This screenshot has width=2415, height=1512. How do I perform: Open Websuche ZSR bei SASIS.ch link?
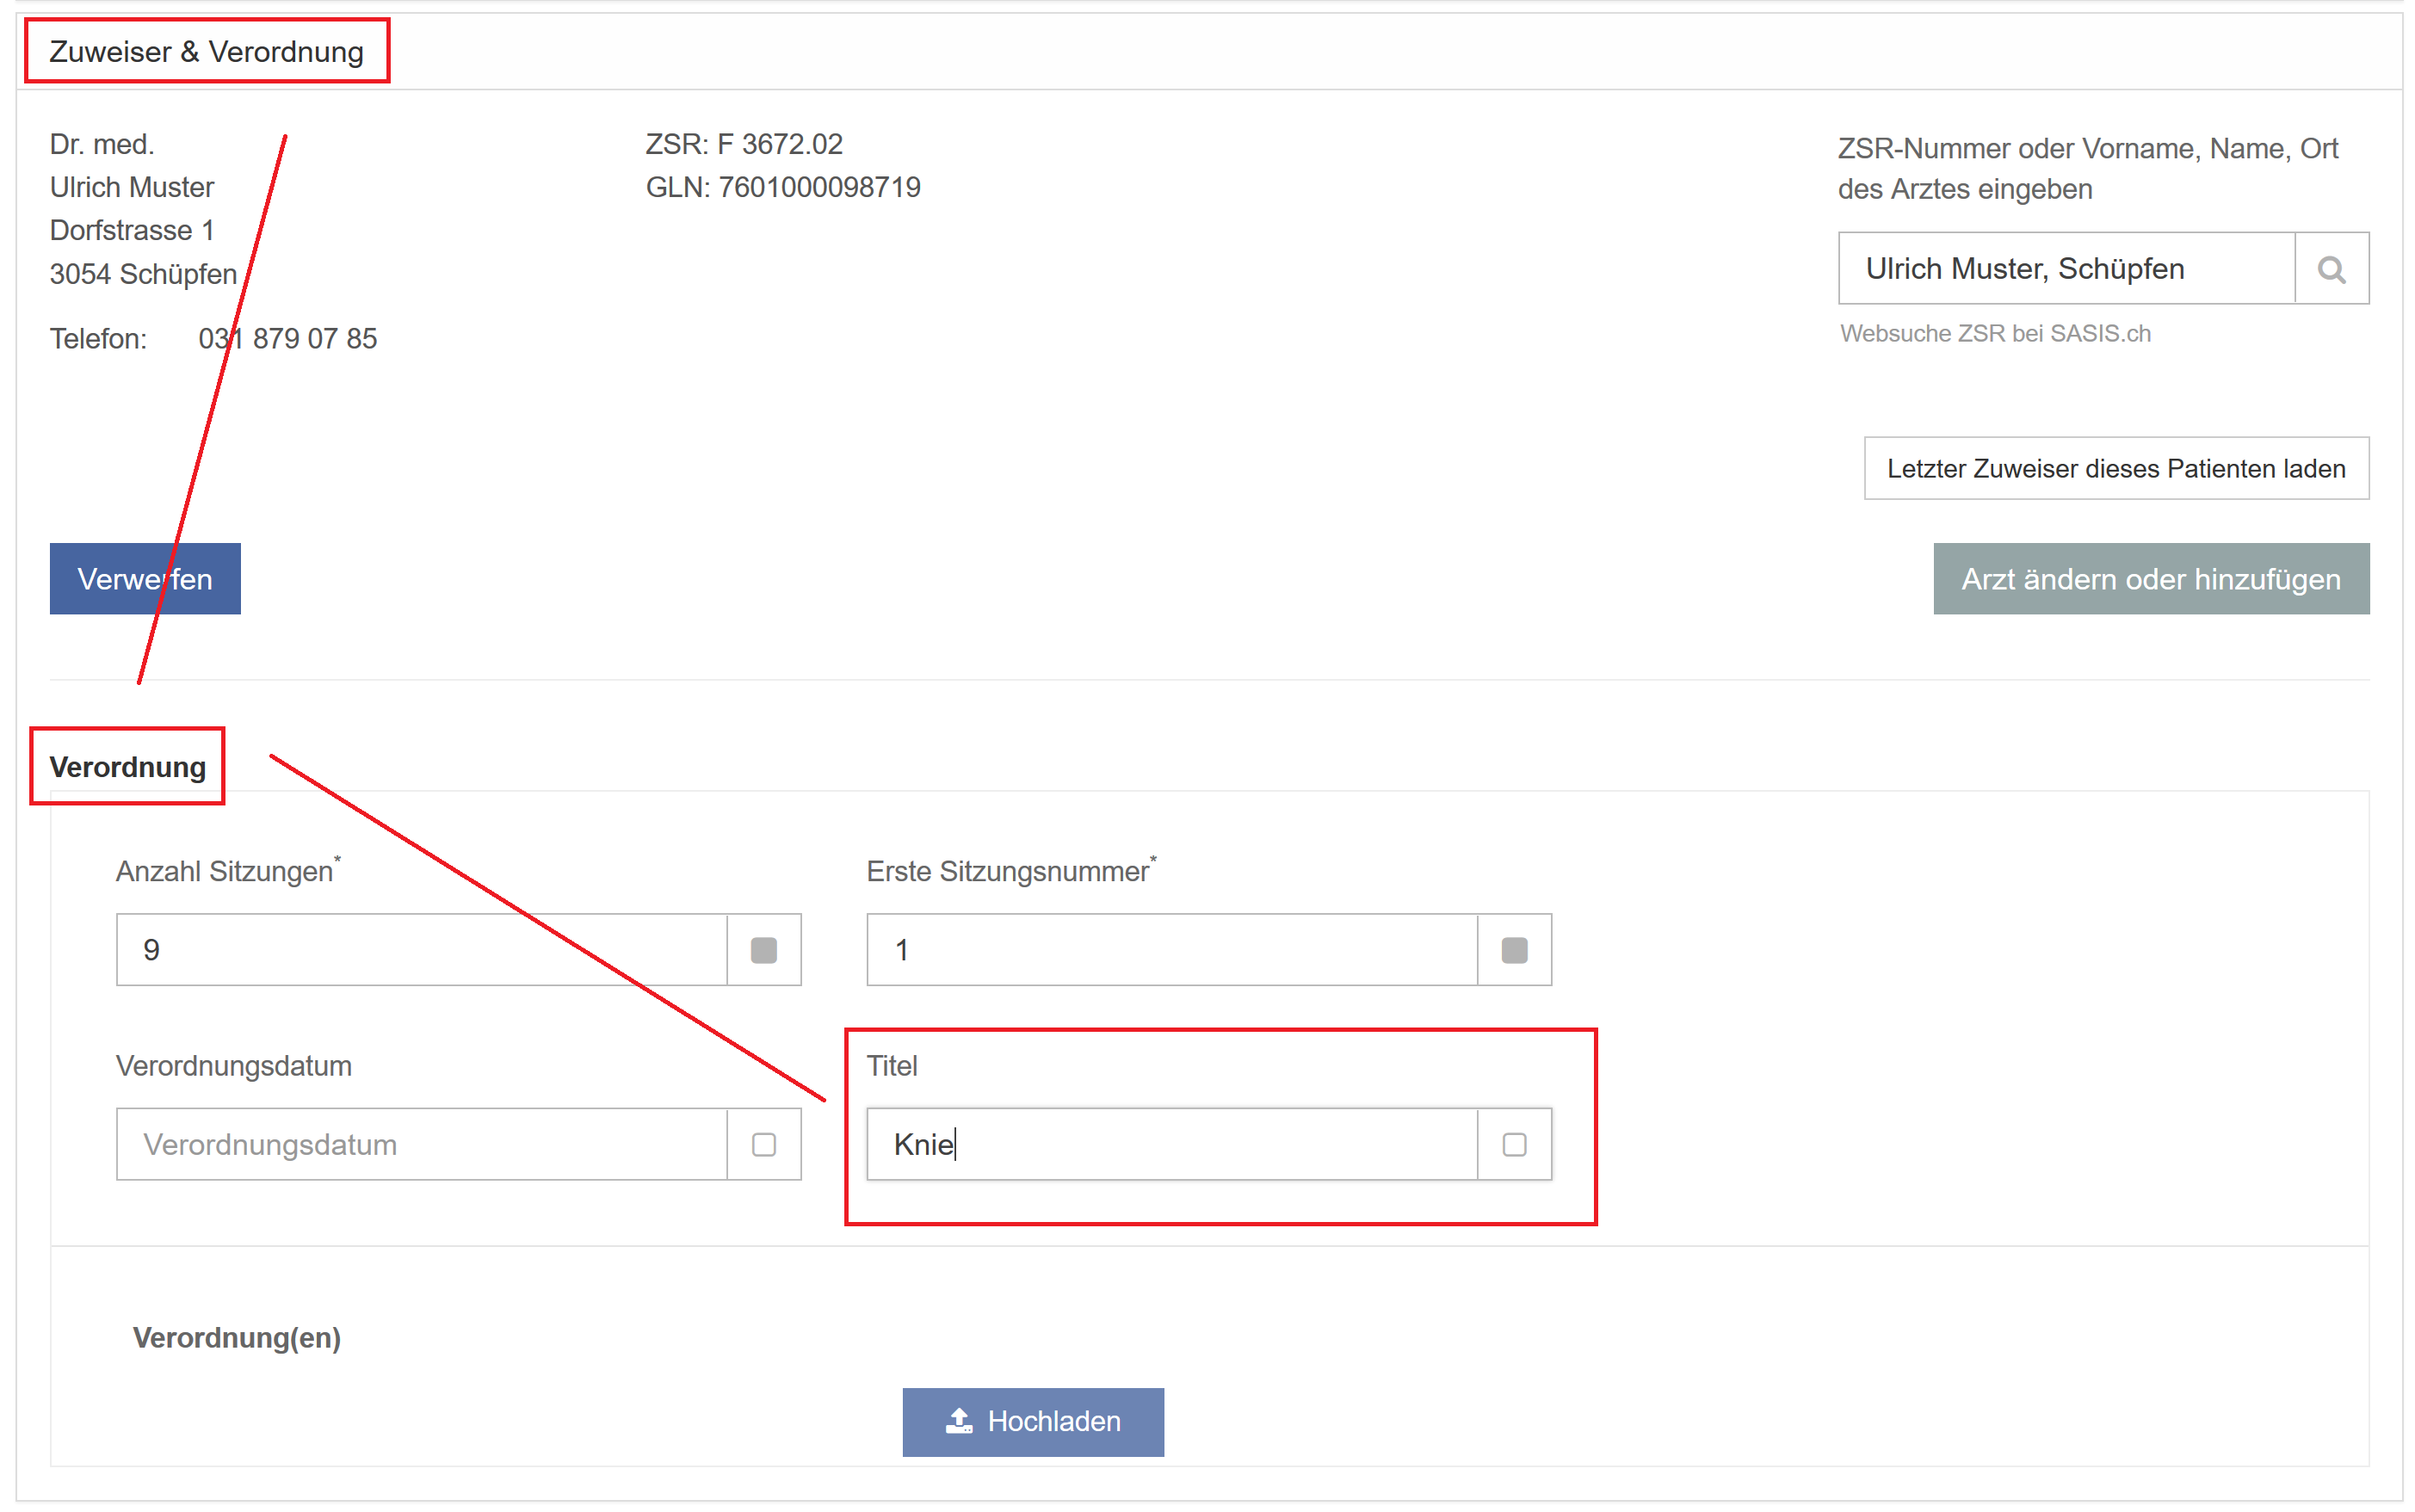coord(1994,333)
